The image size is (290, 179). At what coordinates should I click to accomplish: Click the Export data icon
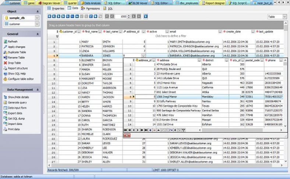tap(5, 114)
